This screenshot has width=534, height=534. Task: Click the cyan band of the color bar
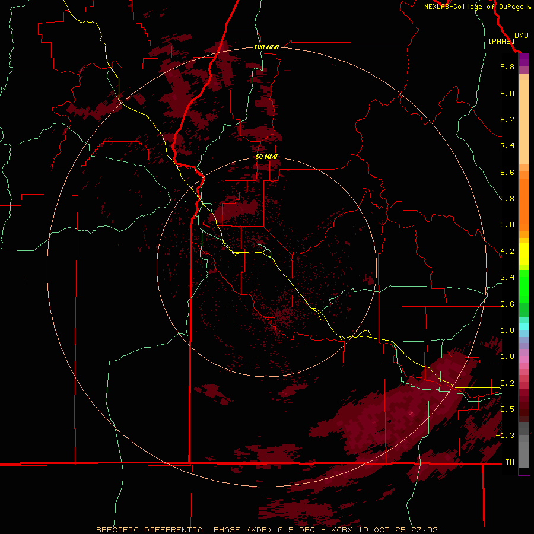(524, 326)
